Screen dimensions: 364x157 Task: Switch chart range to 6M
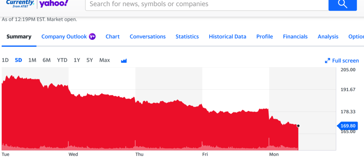tap(47, 60)
